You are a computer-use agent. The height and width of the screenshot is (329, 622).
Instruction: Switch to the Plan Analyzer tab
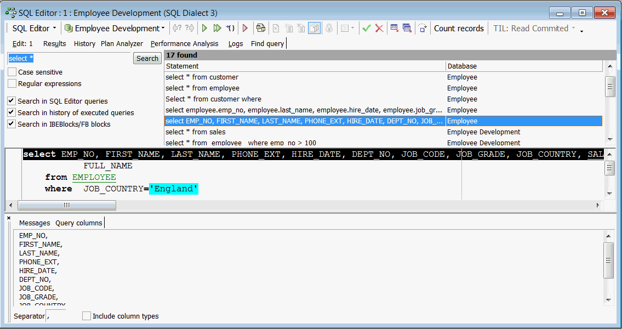[122, 44]
